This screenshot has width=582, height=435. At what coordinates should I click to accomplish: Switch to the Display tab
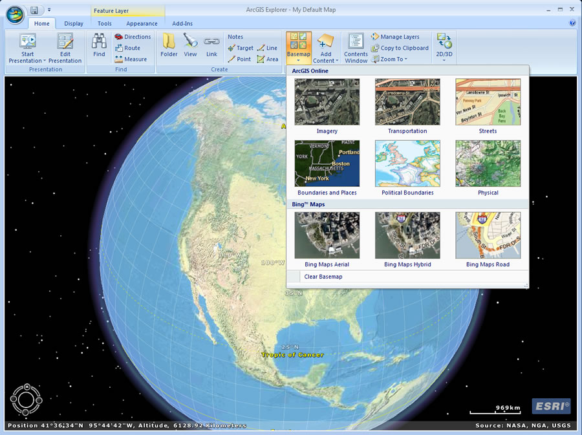coord(74,23)
